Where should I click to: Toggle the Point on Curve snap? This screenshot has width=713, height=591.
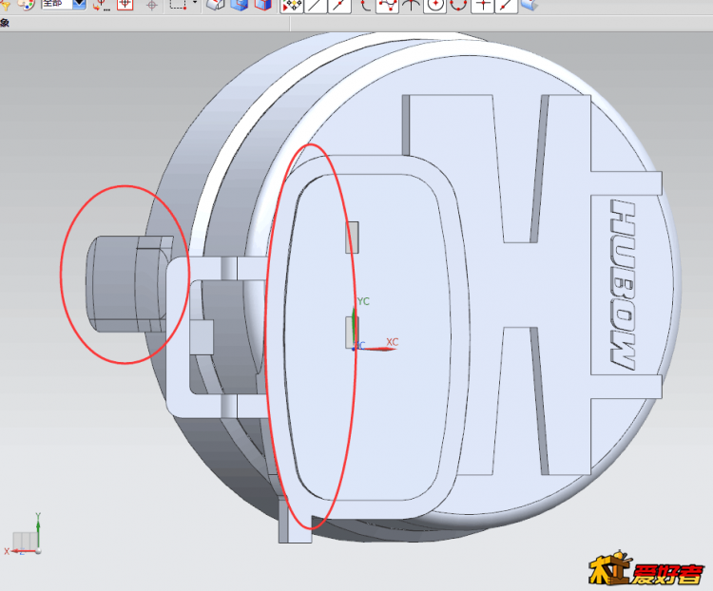tap(506, 6)
